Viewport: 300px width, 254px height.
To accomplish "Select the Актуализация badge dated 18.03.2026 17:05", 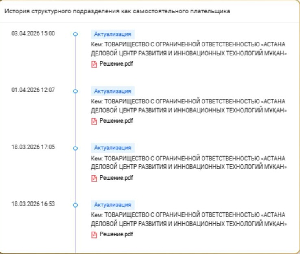I will 113,148.
